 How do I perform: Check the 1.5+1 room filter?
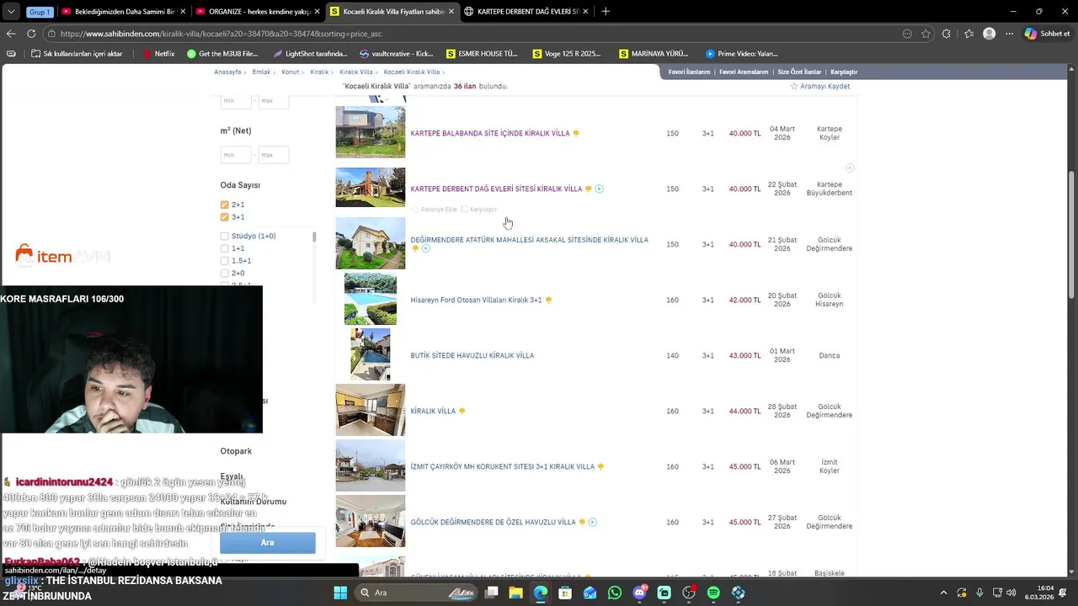point(225,261)
